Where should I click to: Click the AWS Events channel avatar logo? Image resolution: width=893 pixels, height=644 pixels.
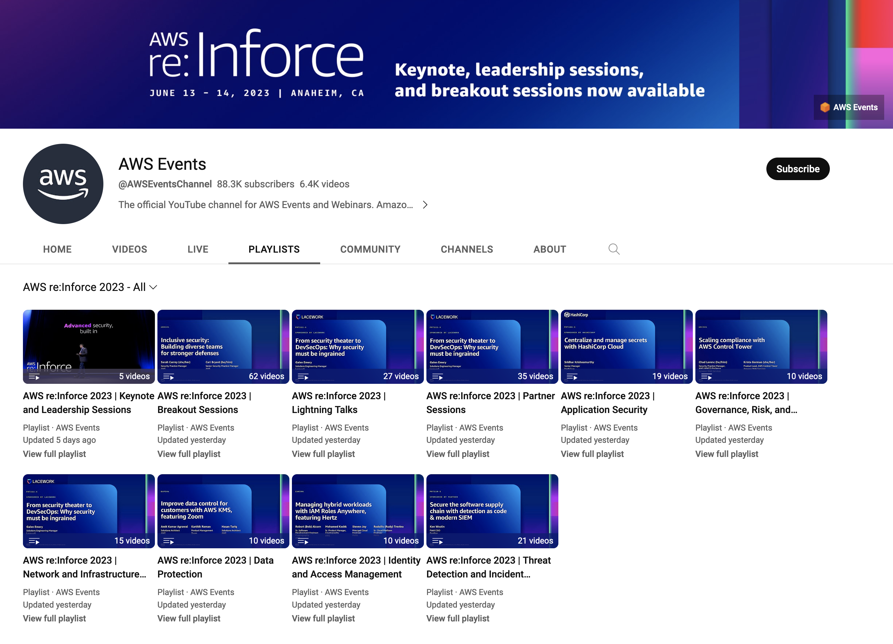pos(63,184)
